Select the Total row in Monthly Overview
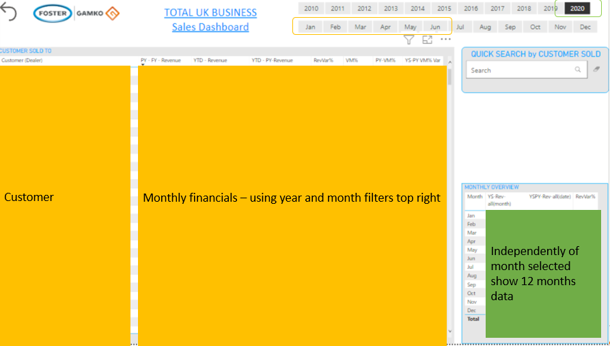The image size is (610, 346). pyautogui.click(x=473, y=319)
